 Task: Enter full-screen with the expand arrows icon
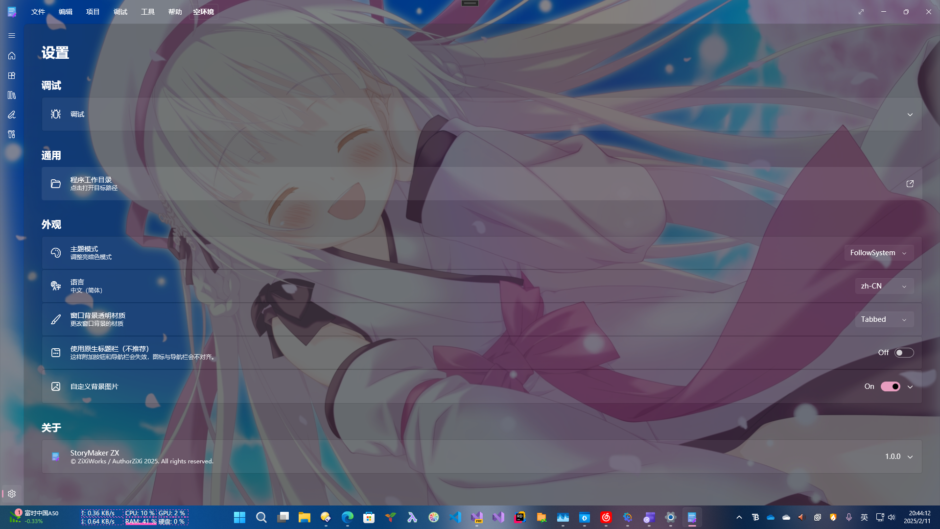click(861, 12)
